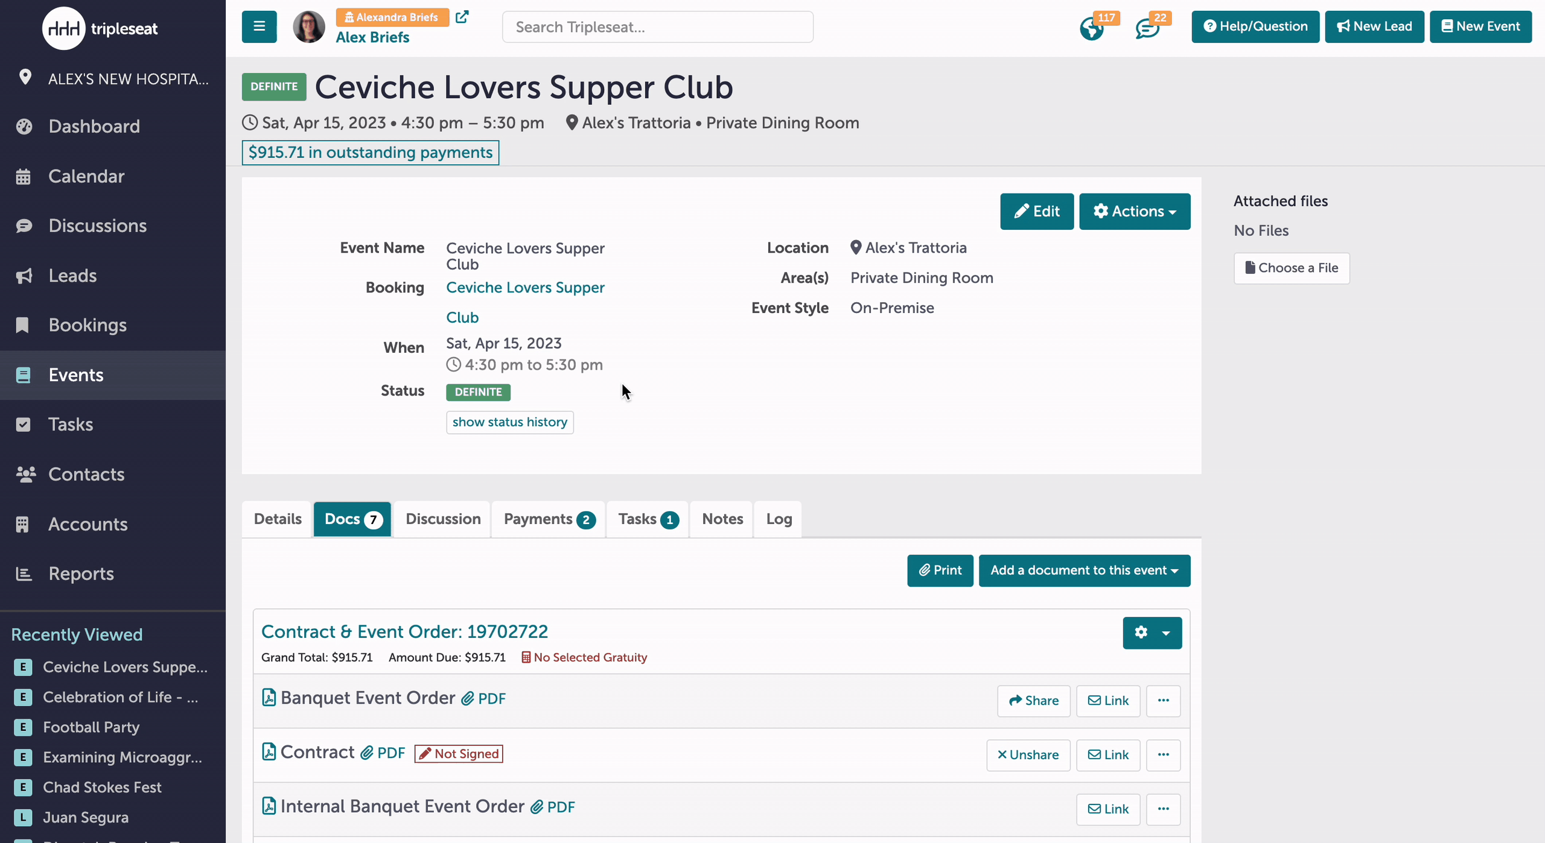Click the Tasks checkmark icon in sidebar
The height and width of the screenshot is (843, 1545).
point(23,425)
